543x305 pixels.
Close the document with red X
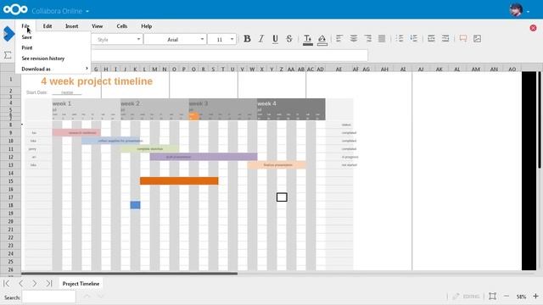click(533, 28)
